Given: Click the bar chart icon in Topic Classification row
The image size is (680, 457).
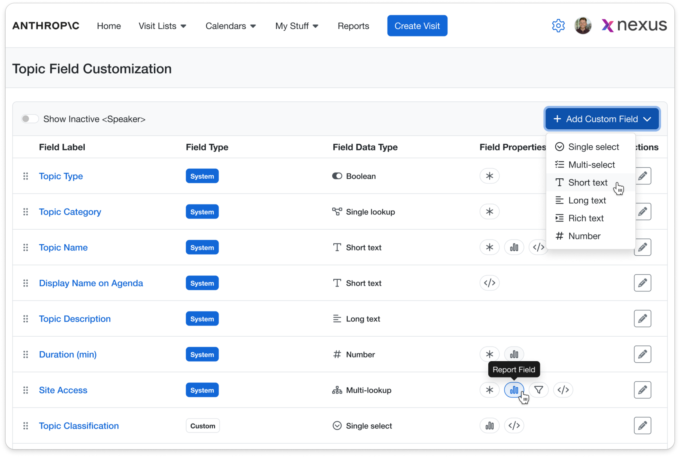Looking at the screenshot, I should coord(489,426).
